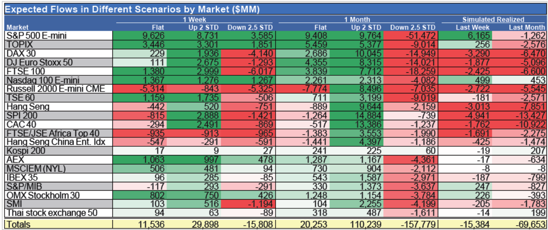The width and height of the screenshot is (548, 230).
Task: Click the 1 Week group header
Action: tap(194, 20)
